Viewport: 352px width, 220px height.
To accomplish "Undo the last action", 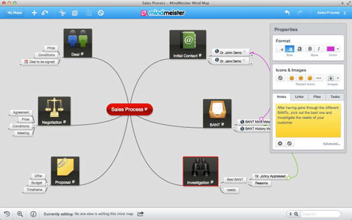I will tap(287, 13).
